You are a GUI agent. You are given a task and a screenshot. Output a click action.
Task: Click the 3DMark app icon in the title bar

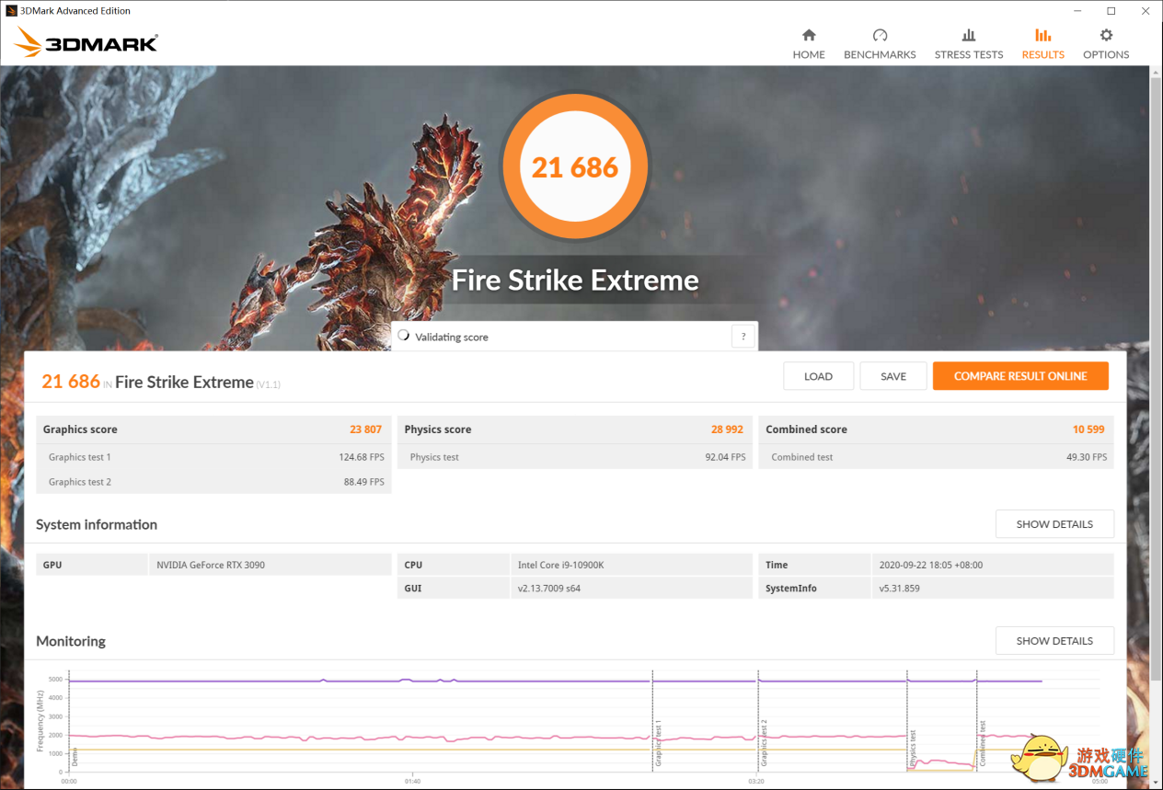click(11, 11)
